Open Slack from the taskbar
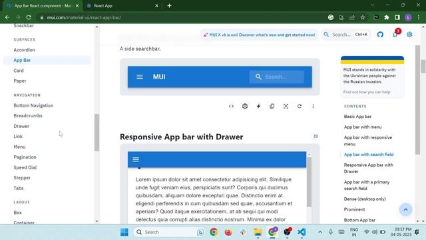 [x=243, y=232]
